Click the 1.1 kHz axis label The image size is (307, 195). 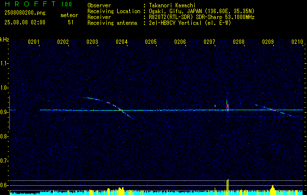(4, 63)
